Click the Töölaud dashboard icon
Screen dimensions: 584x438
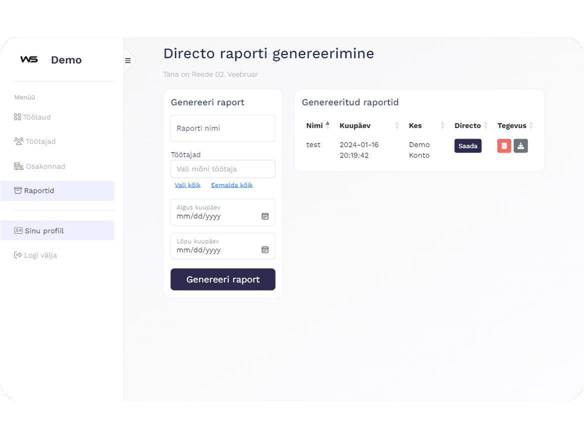17,117
